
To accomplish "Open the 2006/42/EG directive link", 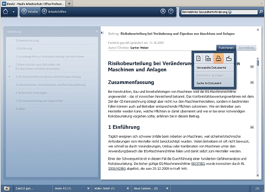I will (117, 168).
